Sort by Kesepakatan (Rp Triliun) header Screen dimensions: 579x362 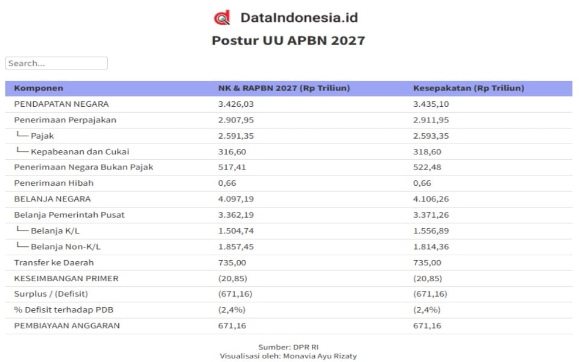(469, 88)
